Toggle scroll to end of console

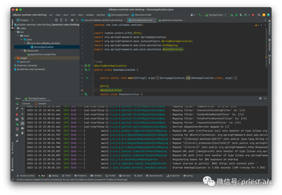[x=22, y=123]
